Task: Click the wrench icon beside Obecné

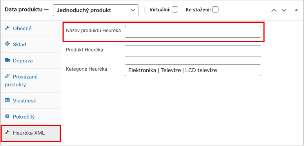Action: [x=7, y=28]
